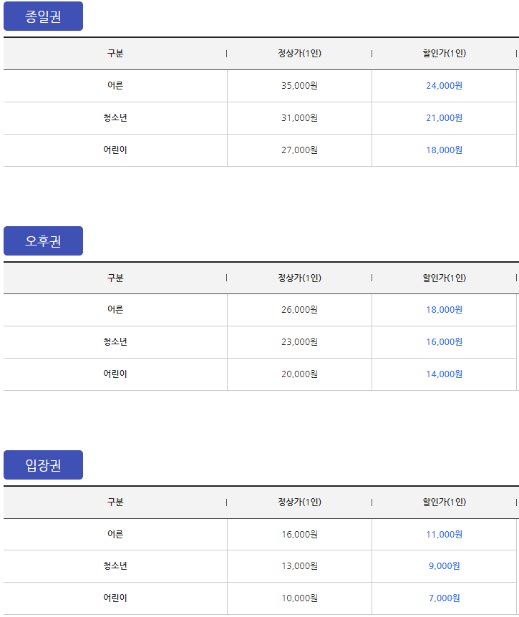
Task: Select 어른 row label in 오후권 table
Action: (x=115, y=310)
